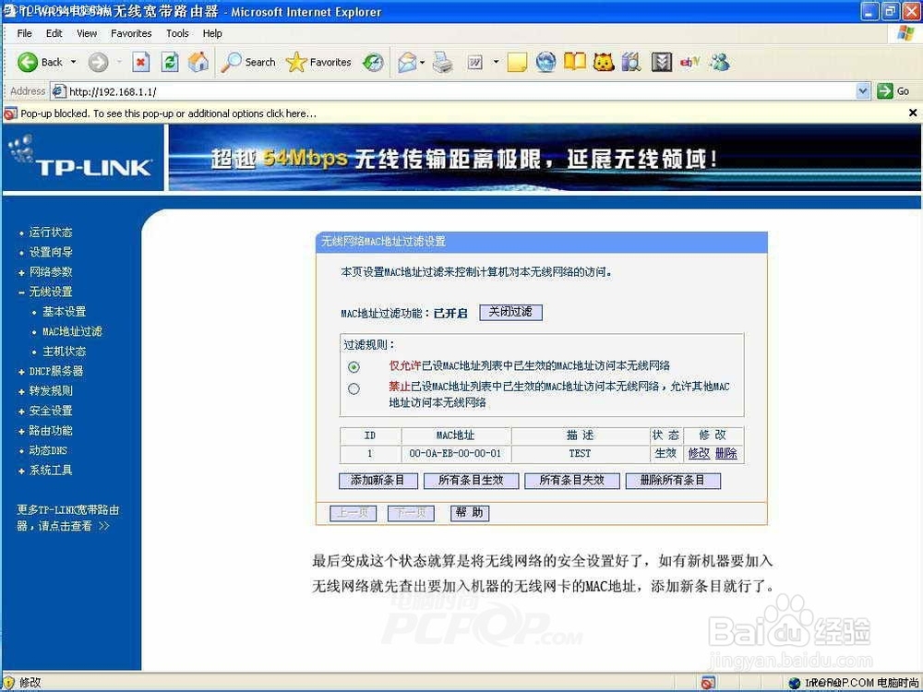Open the Back button history dropdown
The image size is (923, 692).
click(x=74, y=62)
